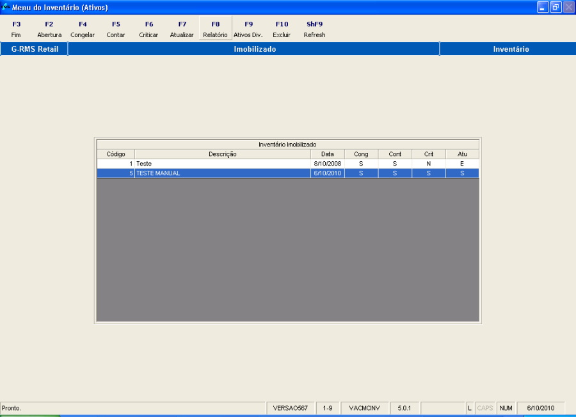Click the Inventário Imobilizado grid title

(287, 145)
